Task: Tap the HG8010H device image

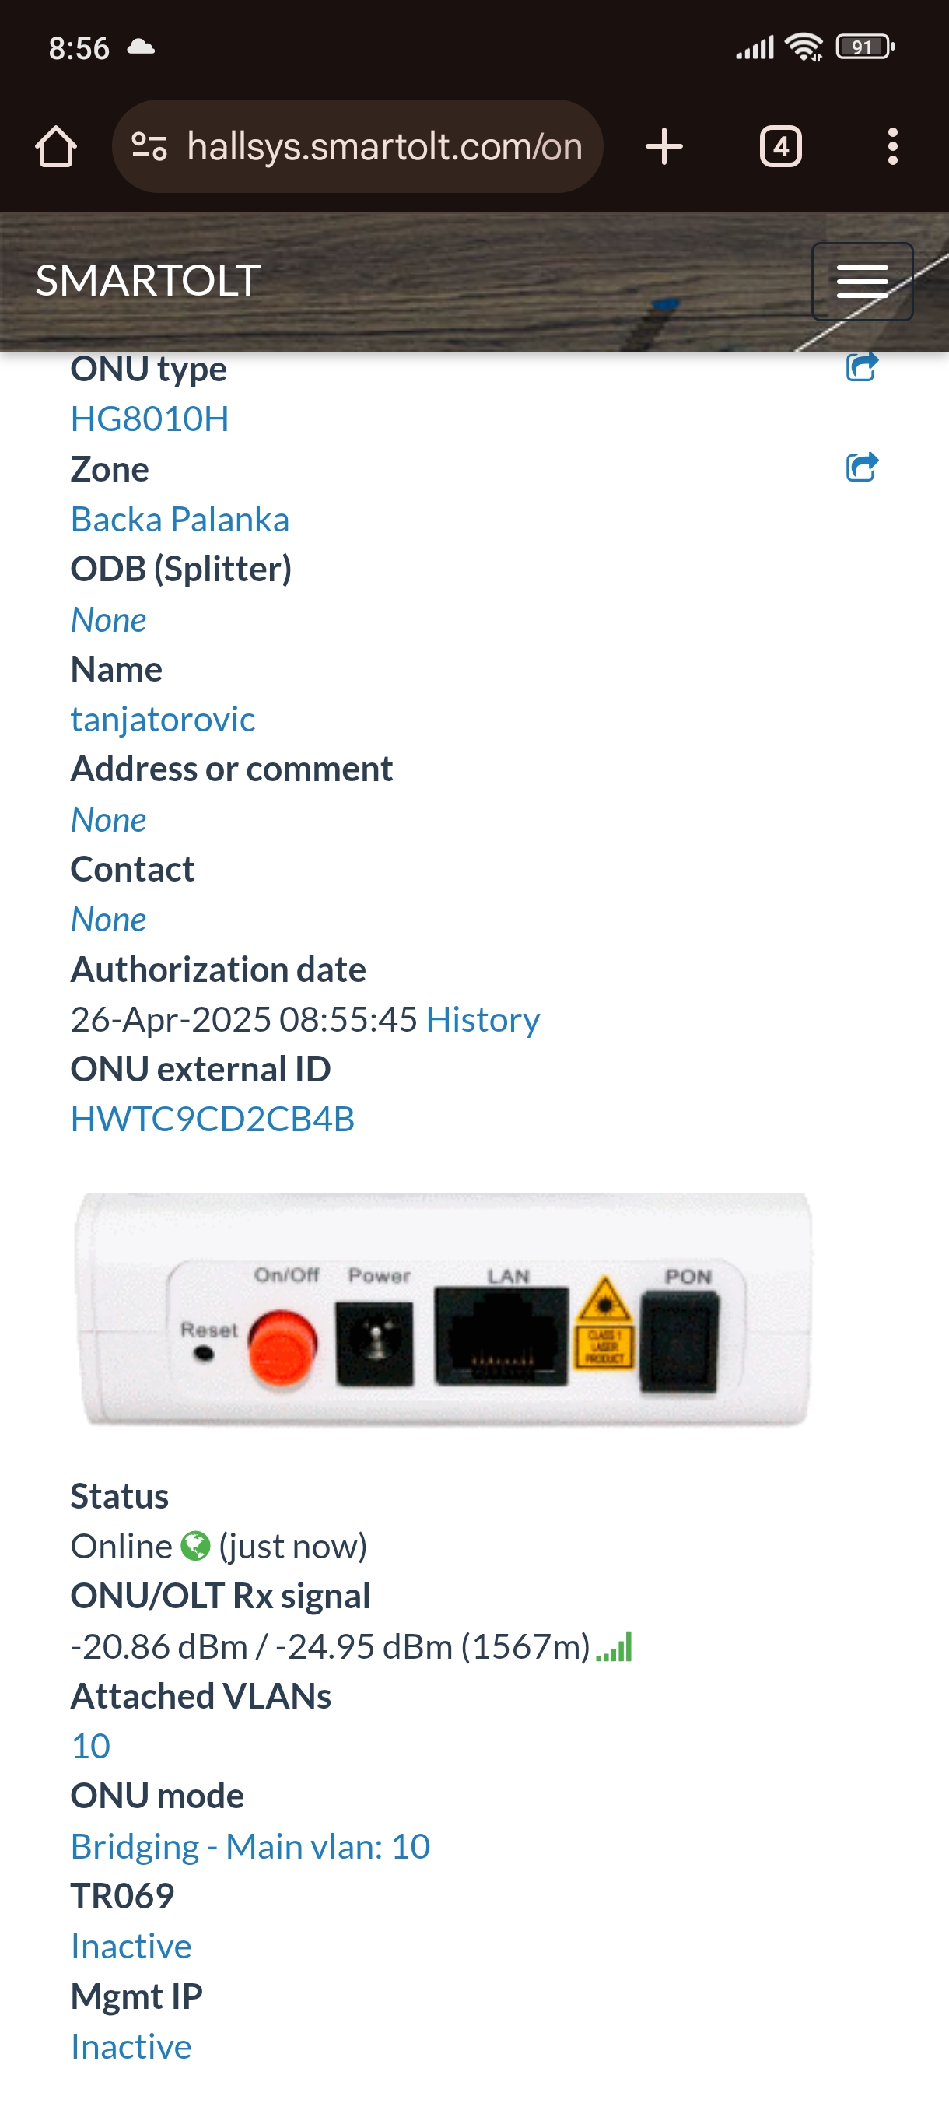Action: (443, 1309)
